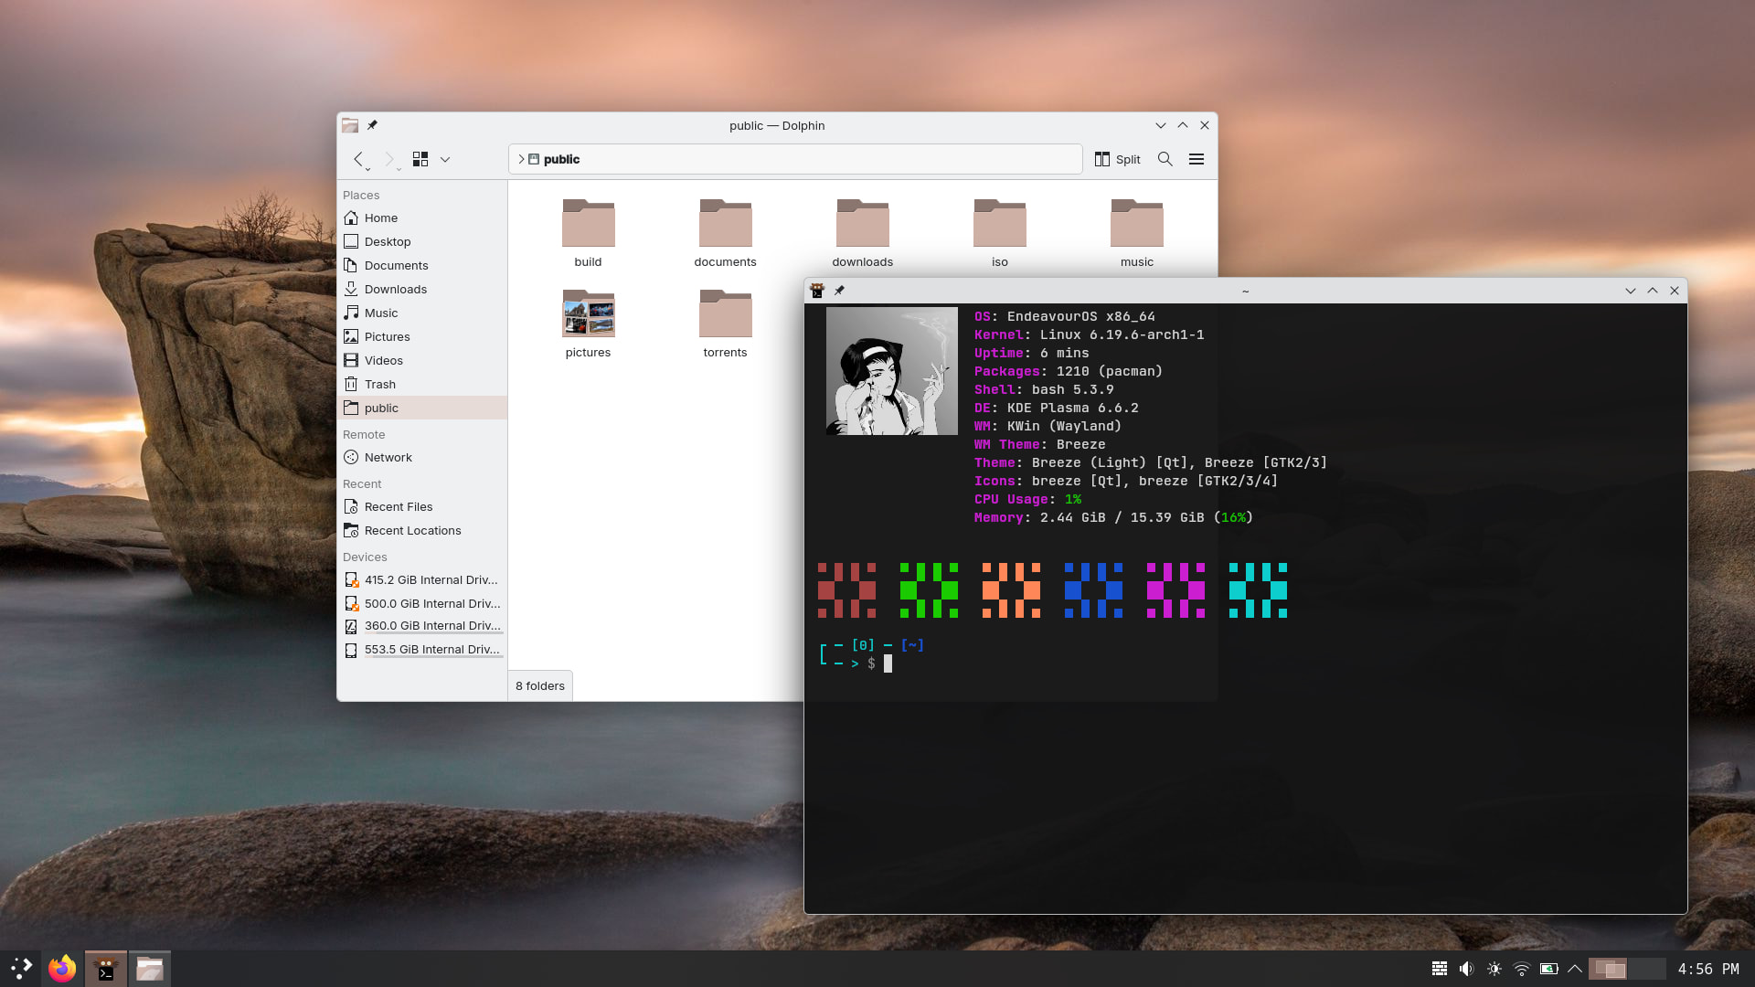Expand the breadcrumb chevron before public
1755x987 pixels.
[521, 159]
